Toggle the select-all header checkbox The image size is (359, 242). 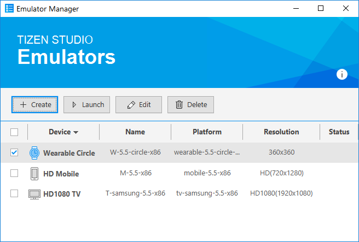[14, 132]
